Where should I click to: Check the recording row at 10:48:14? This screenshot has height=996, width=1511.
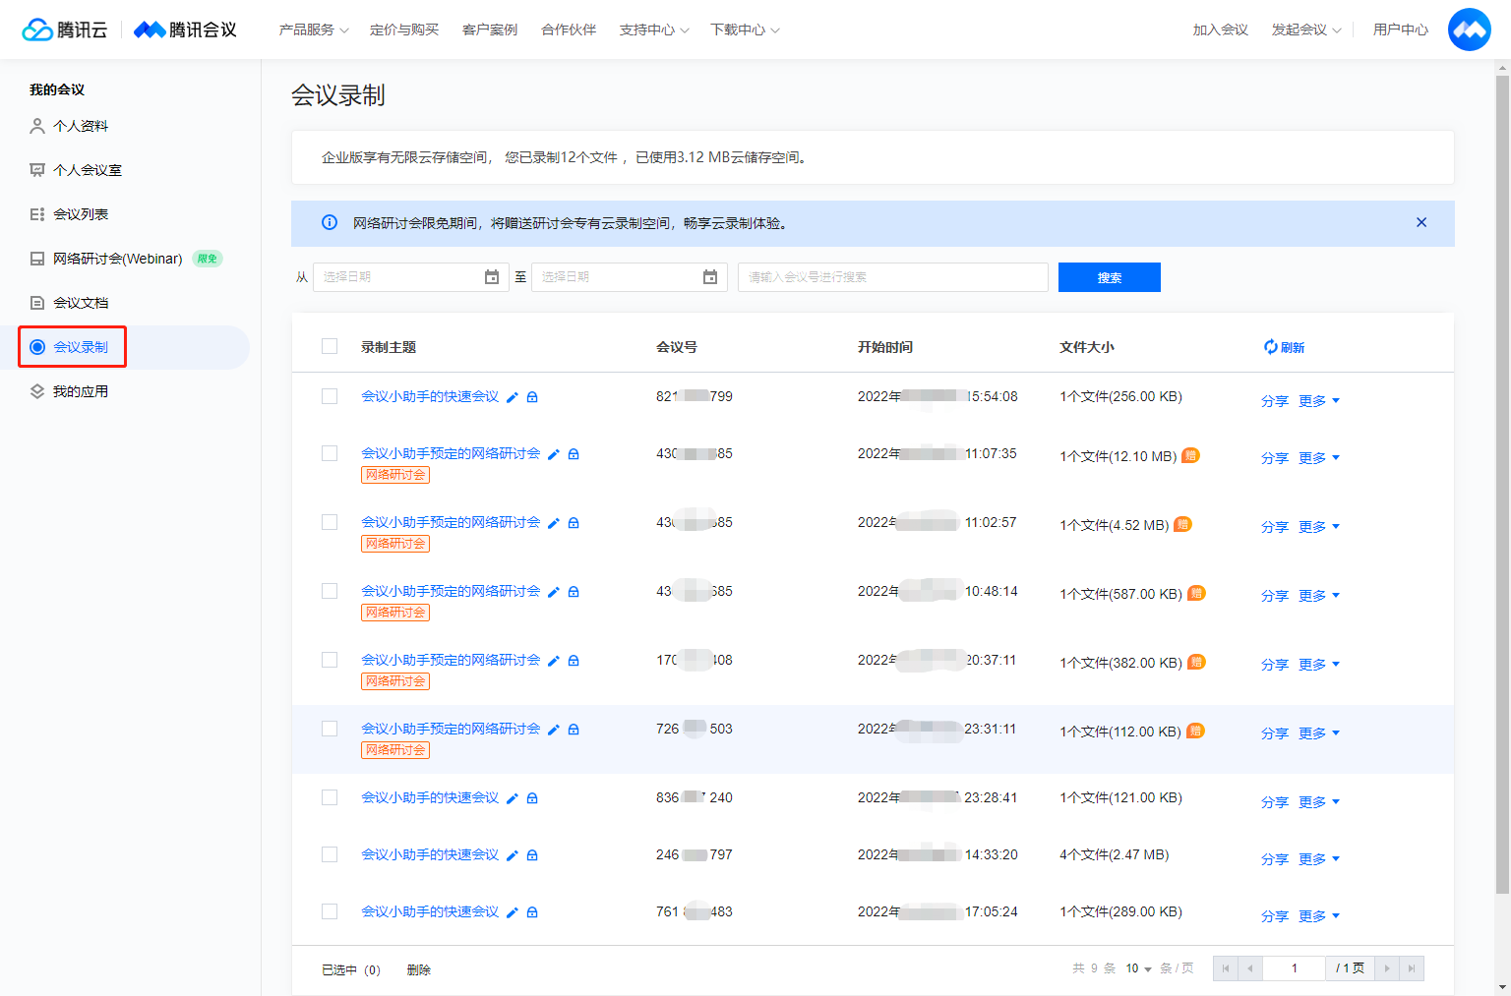tap(330, 591)
